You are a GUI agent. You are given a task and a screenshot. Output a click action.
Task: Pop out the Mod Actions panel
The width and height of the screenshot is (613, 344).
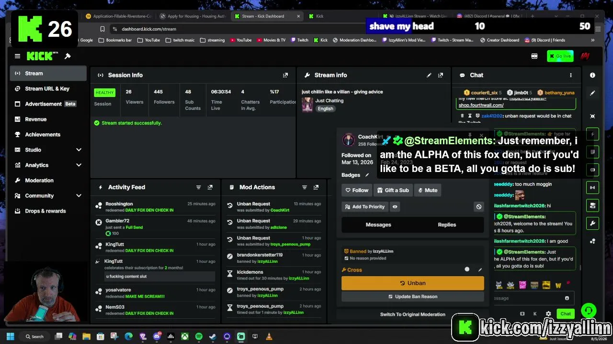(316, 187)
